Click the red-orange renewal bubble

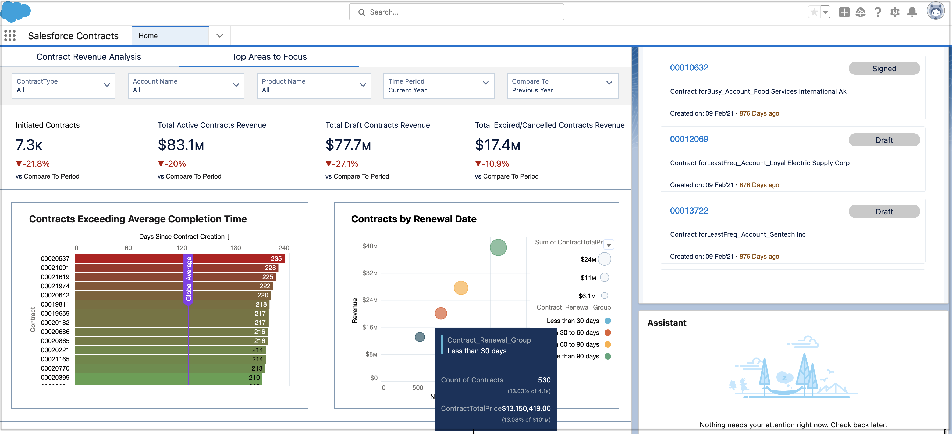pyautogui.click(x=441, y=314)
